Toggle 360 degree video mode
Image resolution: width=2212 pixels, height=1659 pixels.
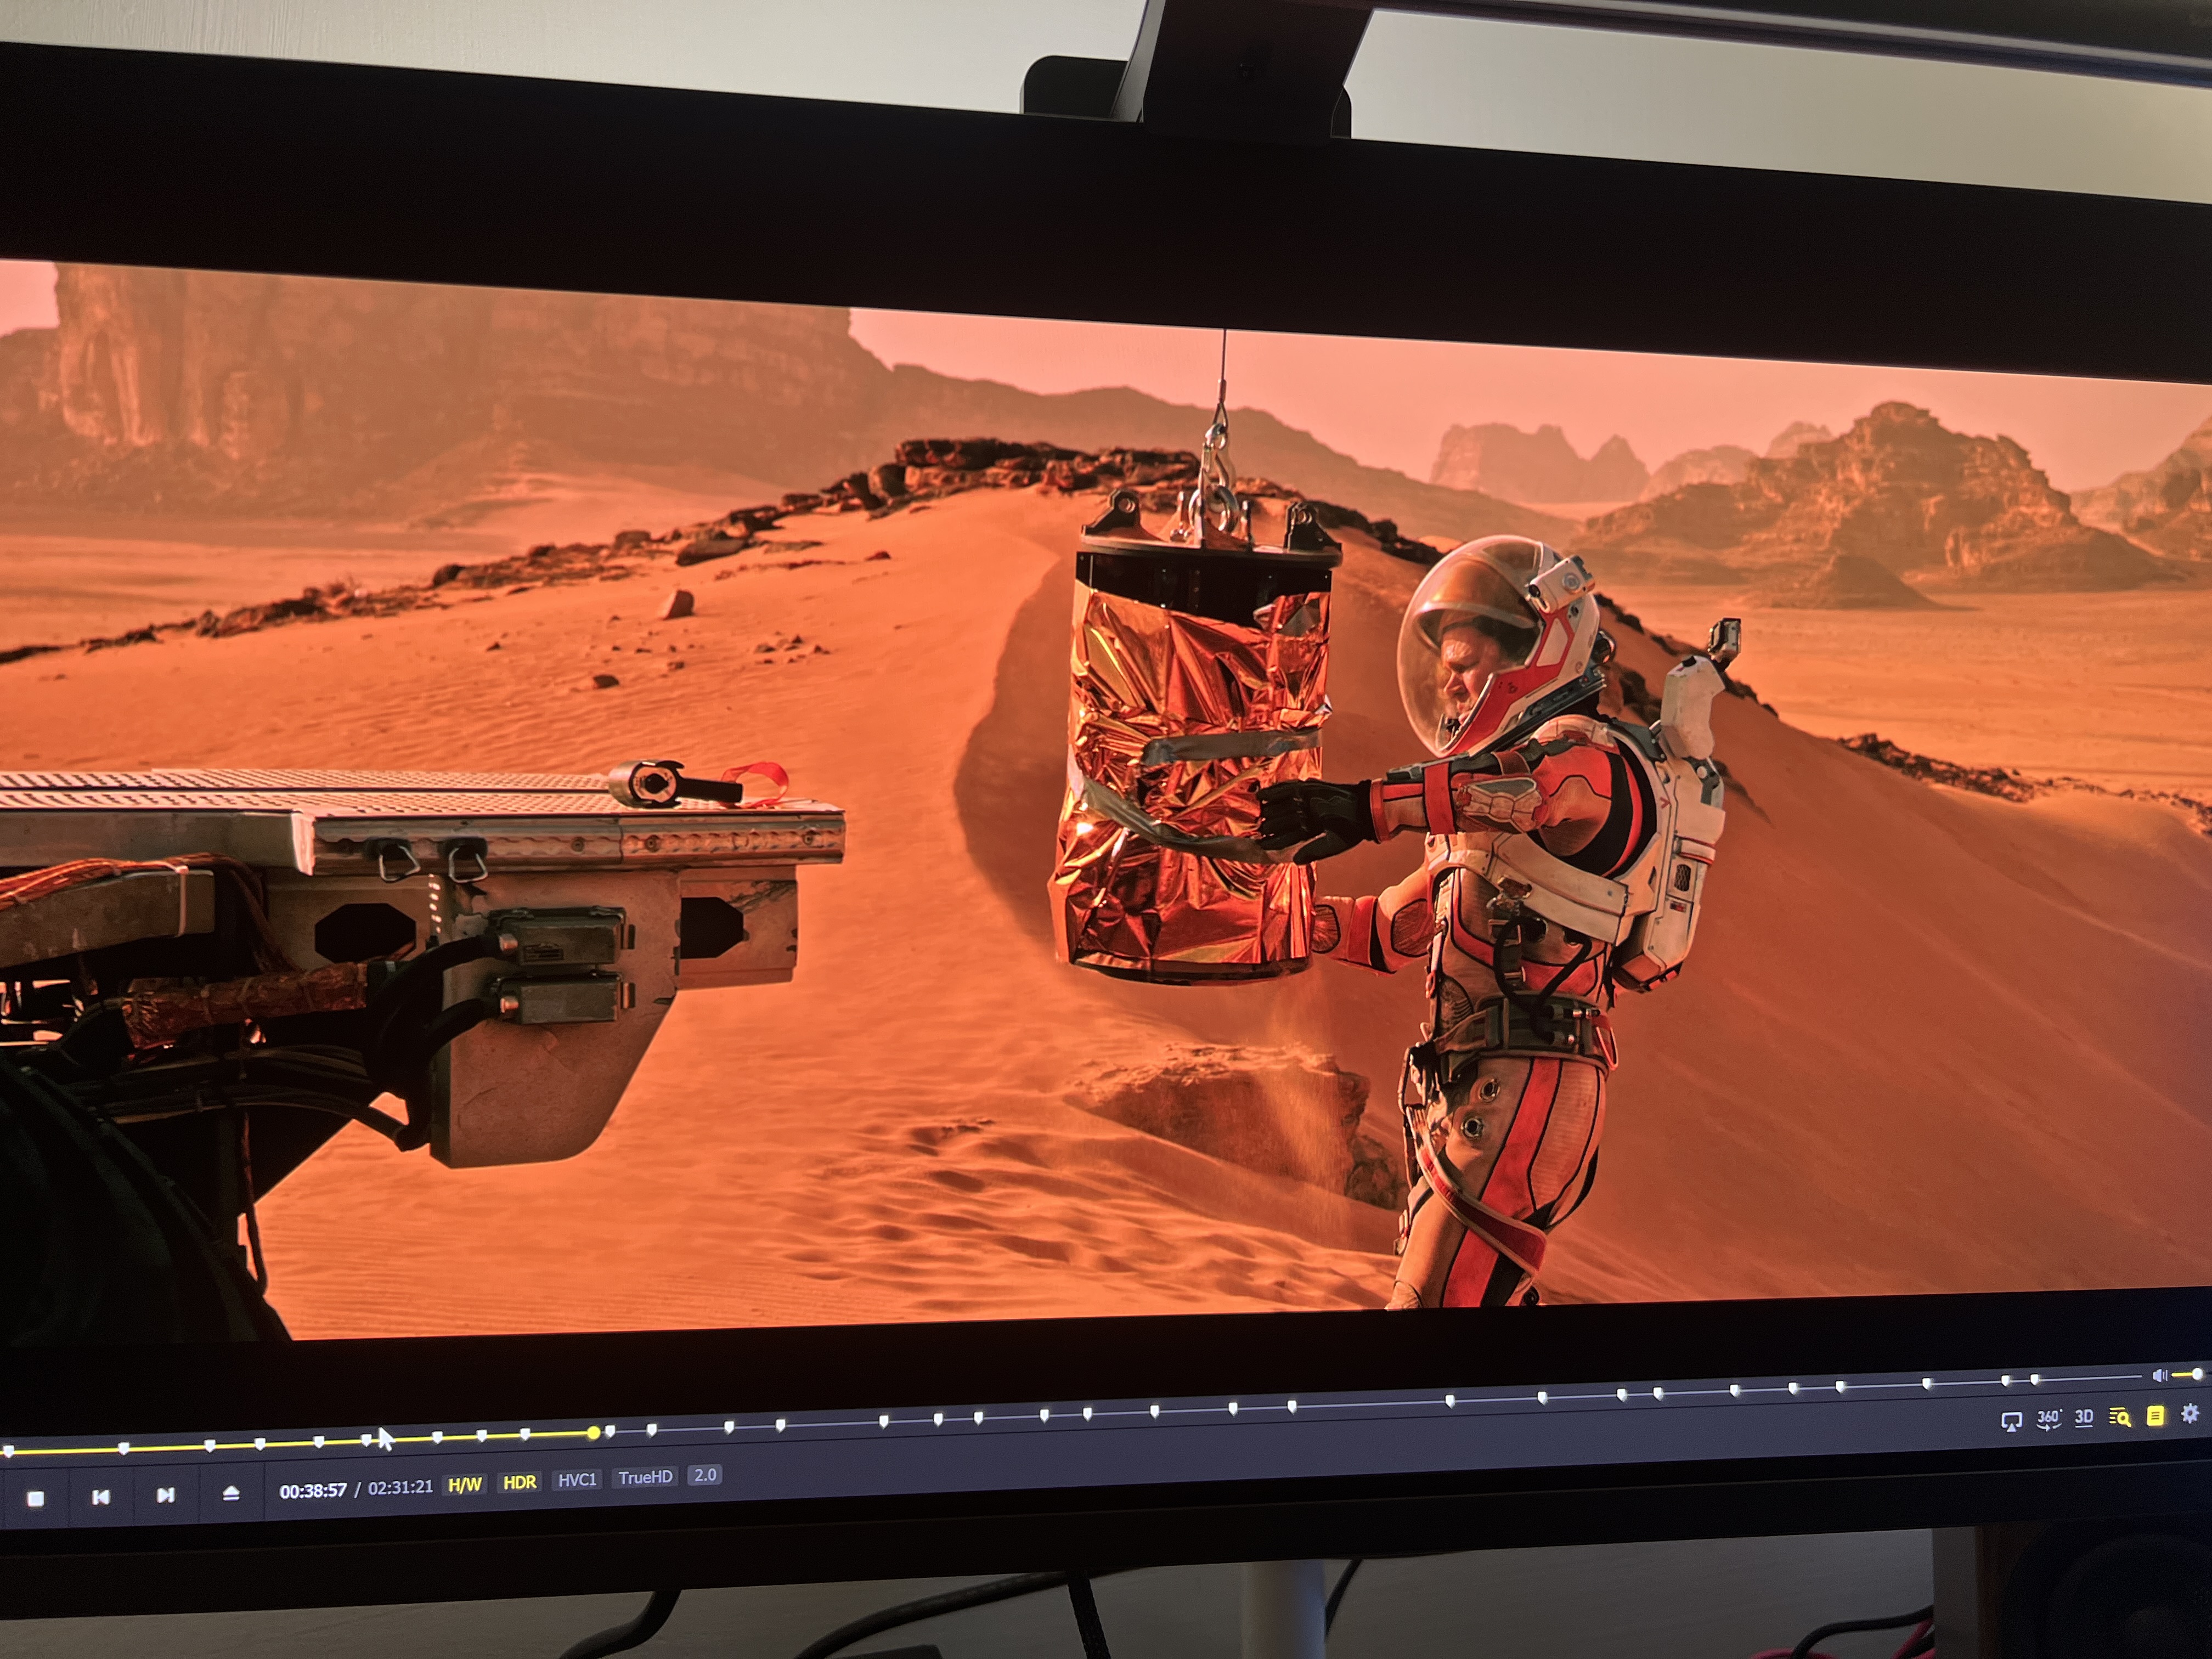pyautogui.click(x=2048, y=1419)
